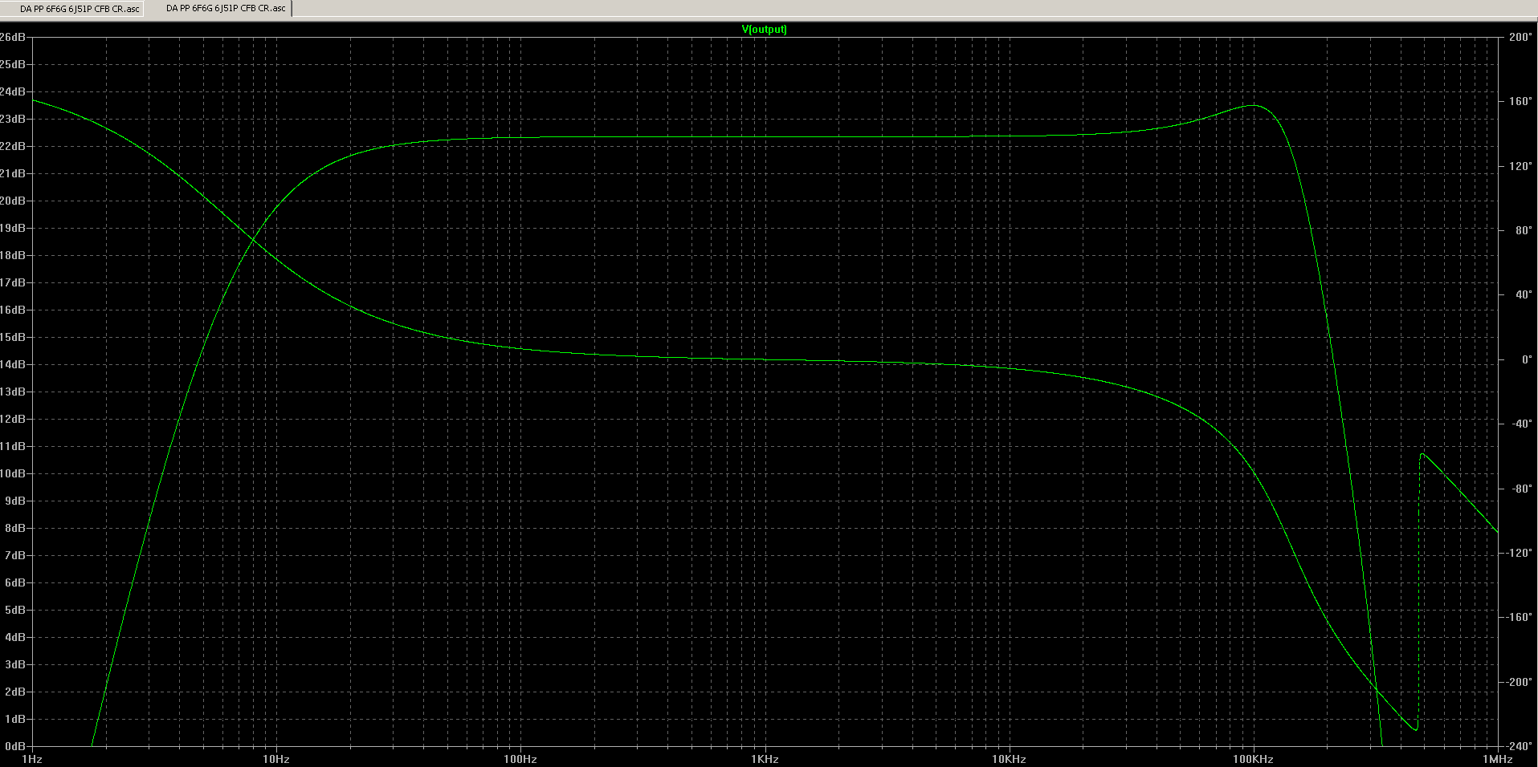The width and height of the screenshot is (1538, 767).
Task: Click the -40° phase axis label
Action: tap(1520, 424)
